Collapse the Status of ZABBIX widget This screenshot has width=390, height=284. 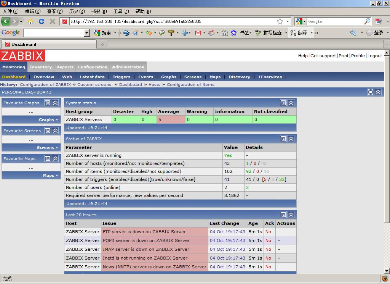click(x=291, y=139)
